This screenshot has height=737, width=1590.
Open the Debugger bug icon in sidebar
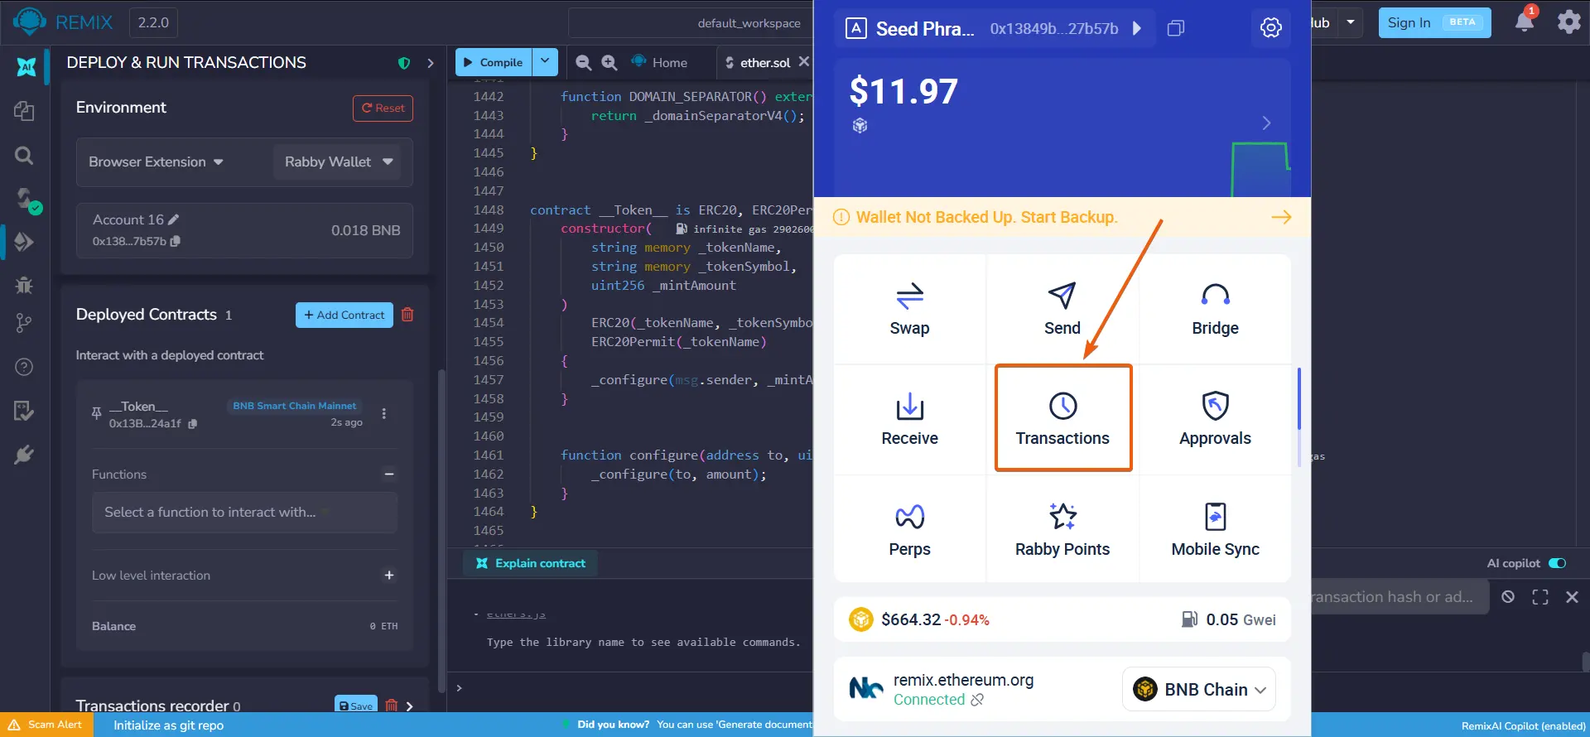click(x=24, y=285)
